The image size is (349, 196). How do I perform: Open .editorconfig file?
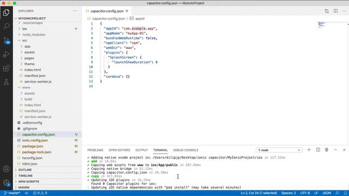pos(32,122)
